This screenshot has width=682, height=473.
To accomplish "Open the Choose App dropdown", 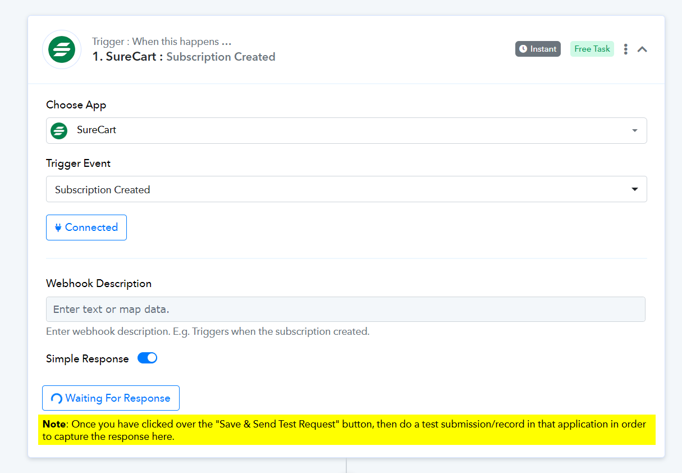I will pos(346,130).
